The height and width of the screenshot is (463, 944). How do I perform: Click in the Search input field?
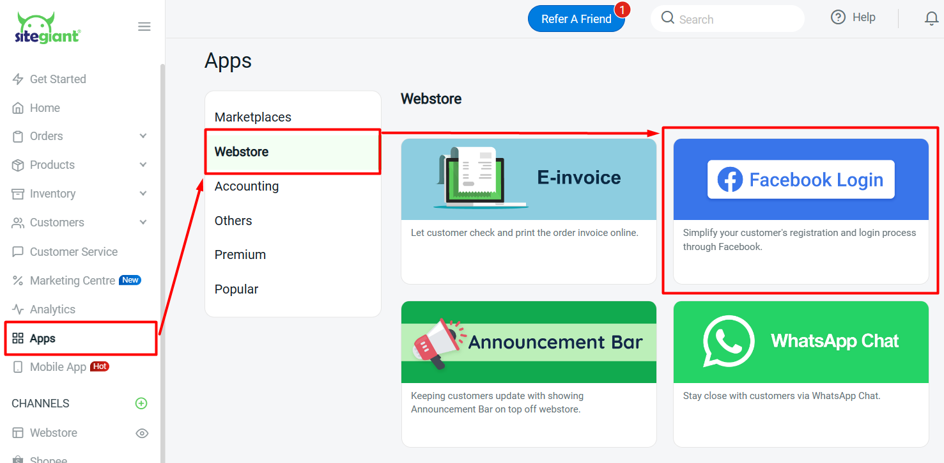click(727, 19)
